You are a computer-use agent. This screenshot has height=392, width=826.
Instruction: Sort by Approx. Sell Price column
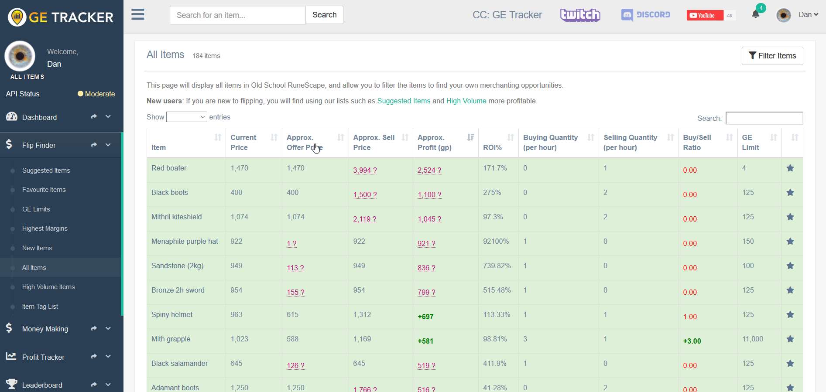point(380,143)
